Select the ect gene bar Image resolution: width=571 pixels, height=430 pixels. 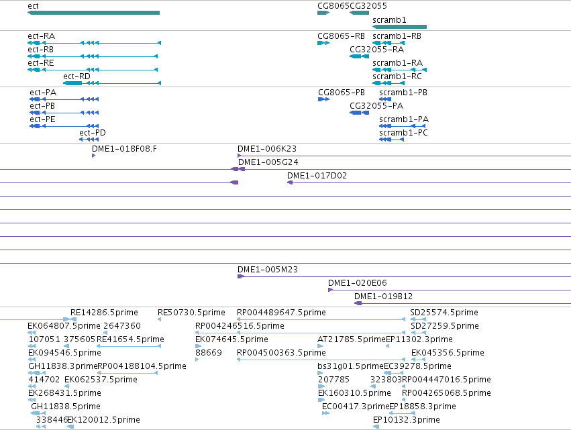[x=93, y=13]
